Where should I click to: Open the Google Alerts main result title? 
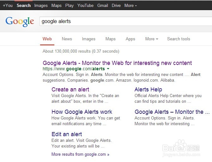(117, 63)
